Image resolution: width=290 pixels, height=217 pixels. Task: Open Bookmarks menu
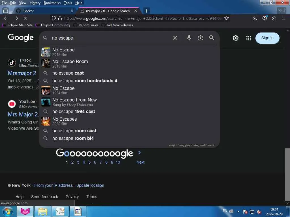coord(52,3)
